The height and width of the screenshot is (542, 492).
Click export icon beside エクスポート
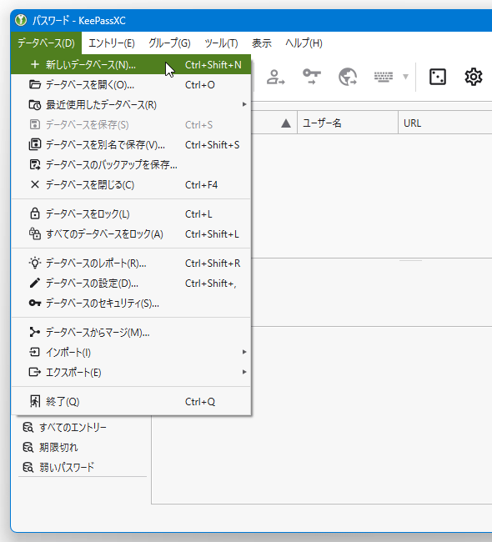[34, 372]
